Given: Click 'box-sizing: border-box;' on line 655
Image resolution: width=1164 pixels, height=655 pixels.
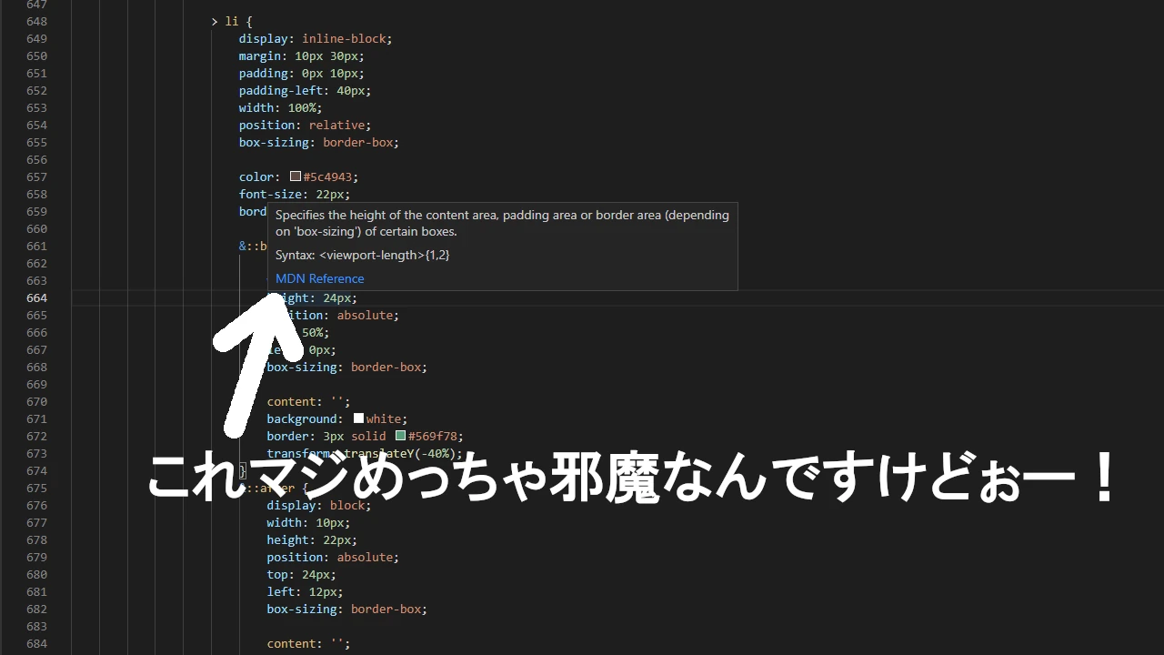Looking at the screenshot, I should 319,142.
